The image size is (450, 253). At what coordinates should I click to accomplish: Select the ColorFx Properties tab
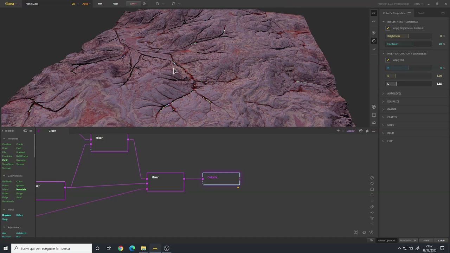tap(394, 13)
